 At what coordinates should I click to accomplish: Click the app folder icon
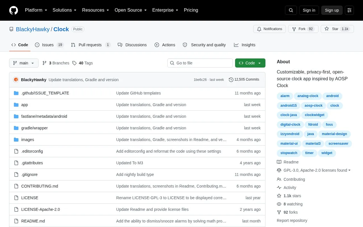pyautogui.click(x=16, y=105)
